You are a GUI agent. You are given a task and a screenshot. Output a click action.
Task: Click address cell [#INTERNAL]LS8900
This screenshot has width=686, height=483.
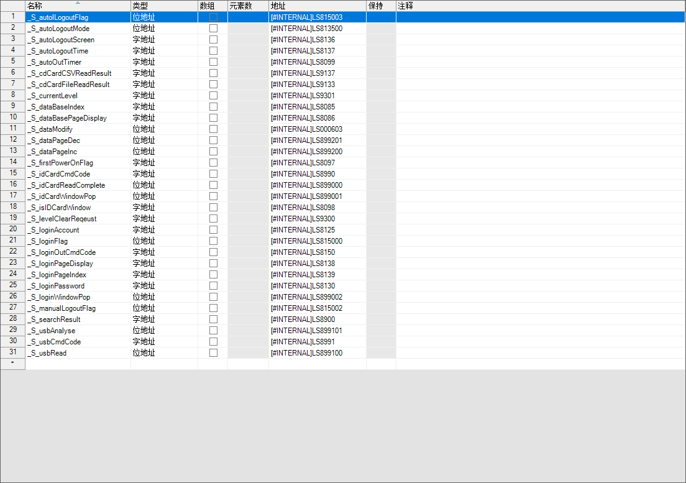(317, 320)
